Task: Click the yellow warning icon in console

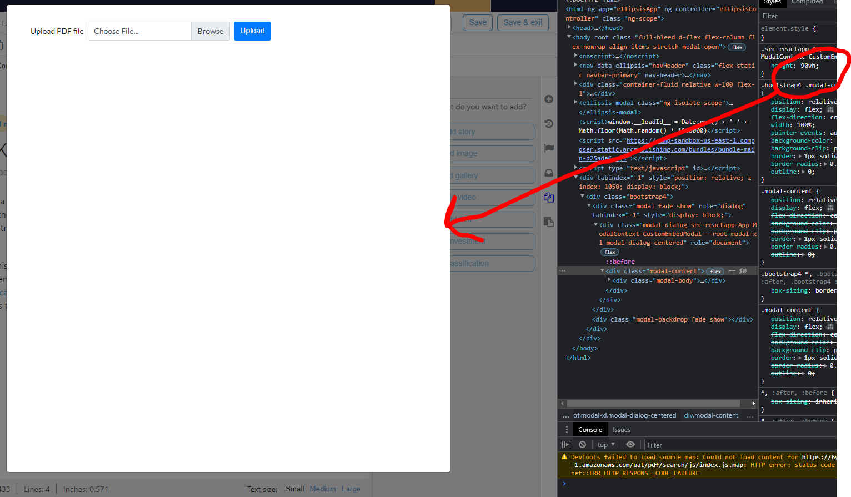Action: (x=564, y=457)
